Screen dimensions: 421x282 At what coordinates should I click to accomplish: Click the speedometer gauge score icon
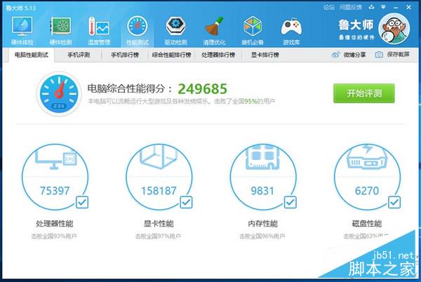[x=59, y=94]
